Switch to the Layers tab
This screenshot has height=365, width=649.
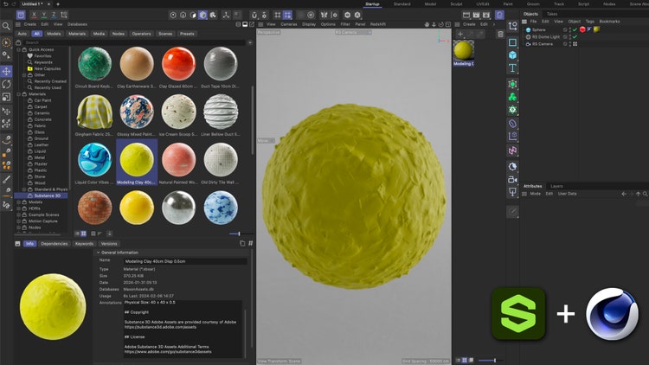[556, 186]
